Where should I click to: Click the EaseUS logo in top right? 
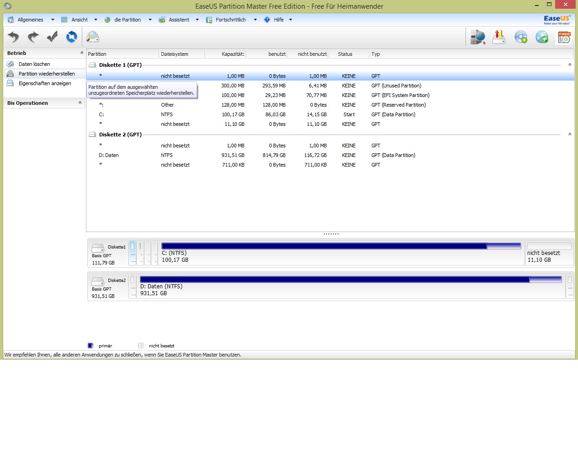[557, 20]
